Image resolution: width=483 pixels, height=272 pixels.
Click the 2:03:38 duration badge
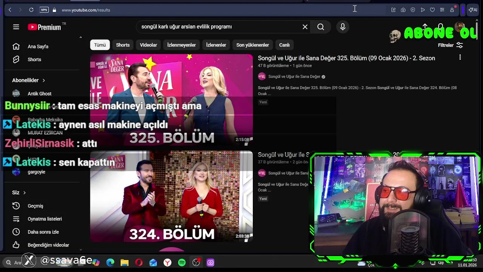pos(242,236)
